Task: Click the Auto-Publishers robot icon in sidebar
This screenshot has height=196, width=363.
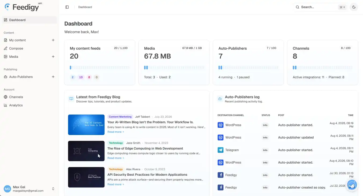Action: [6, 77]
